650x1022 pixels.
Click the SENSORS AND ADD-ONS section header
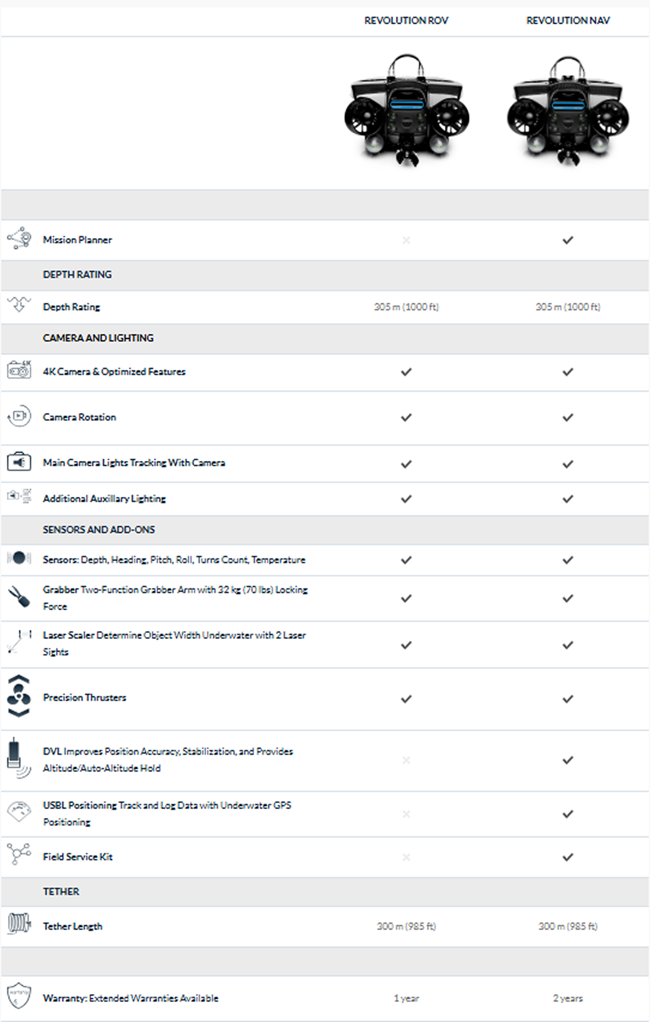click(99, 530)
